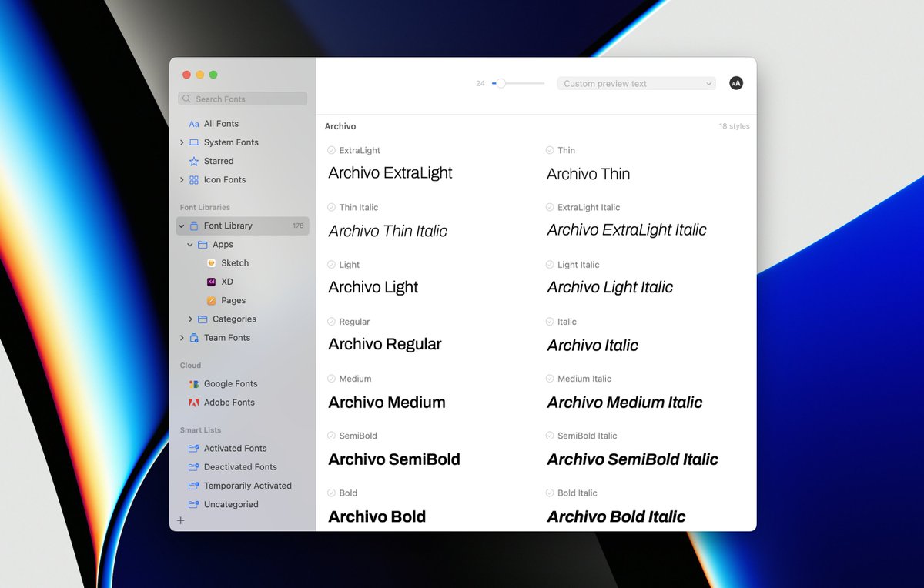Select the Archivo Bold Italic preview
The height and width of the screenshot is (588, 924).
616,516
